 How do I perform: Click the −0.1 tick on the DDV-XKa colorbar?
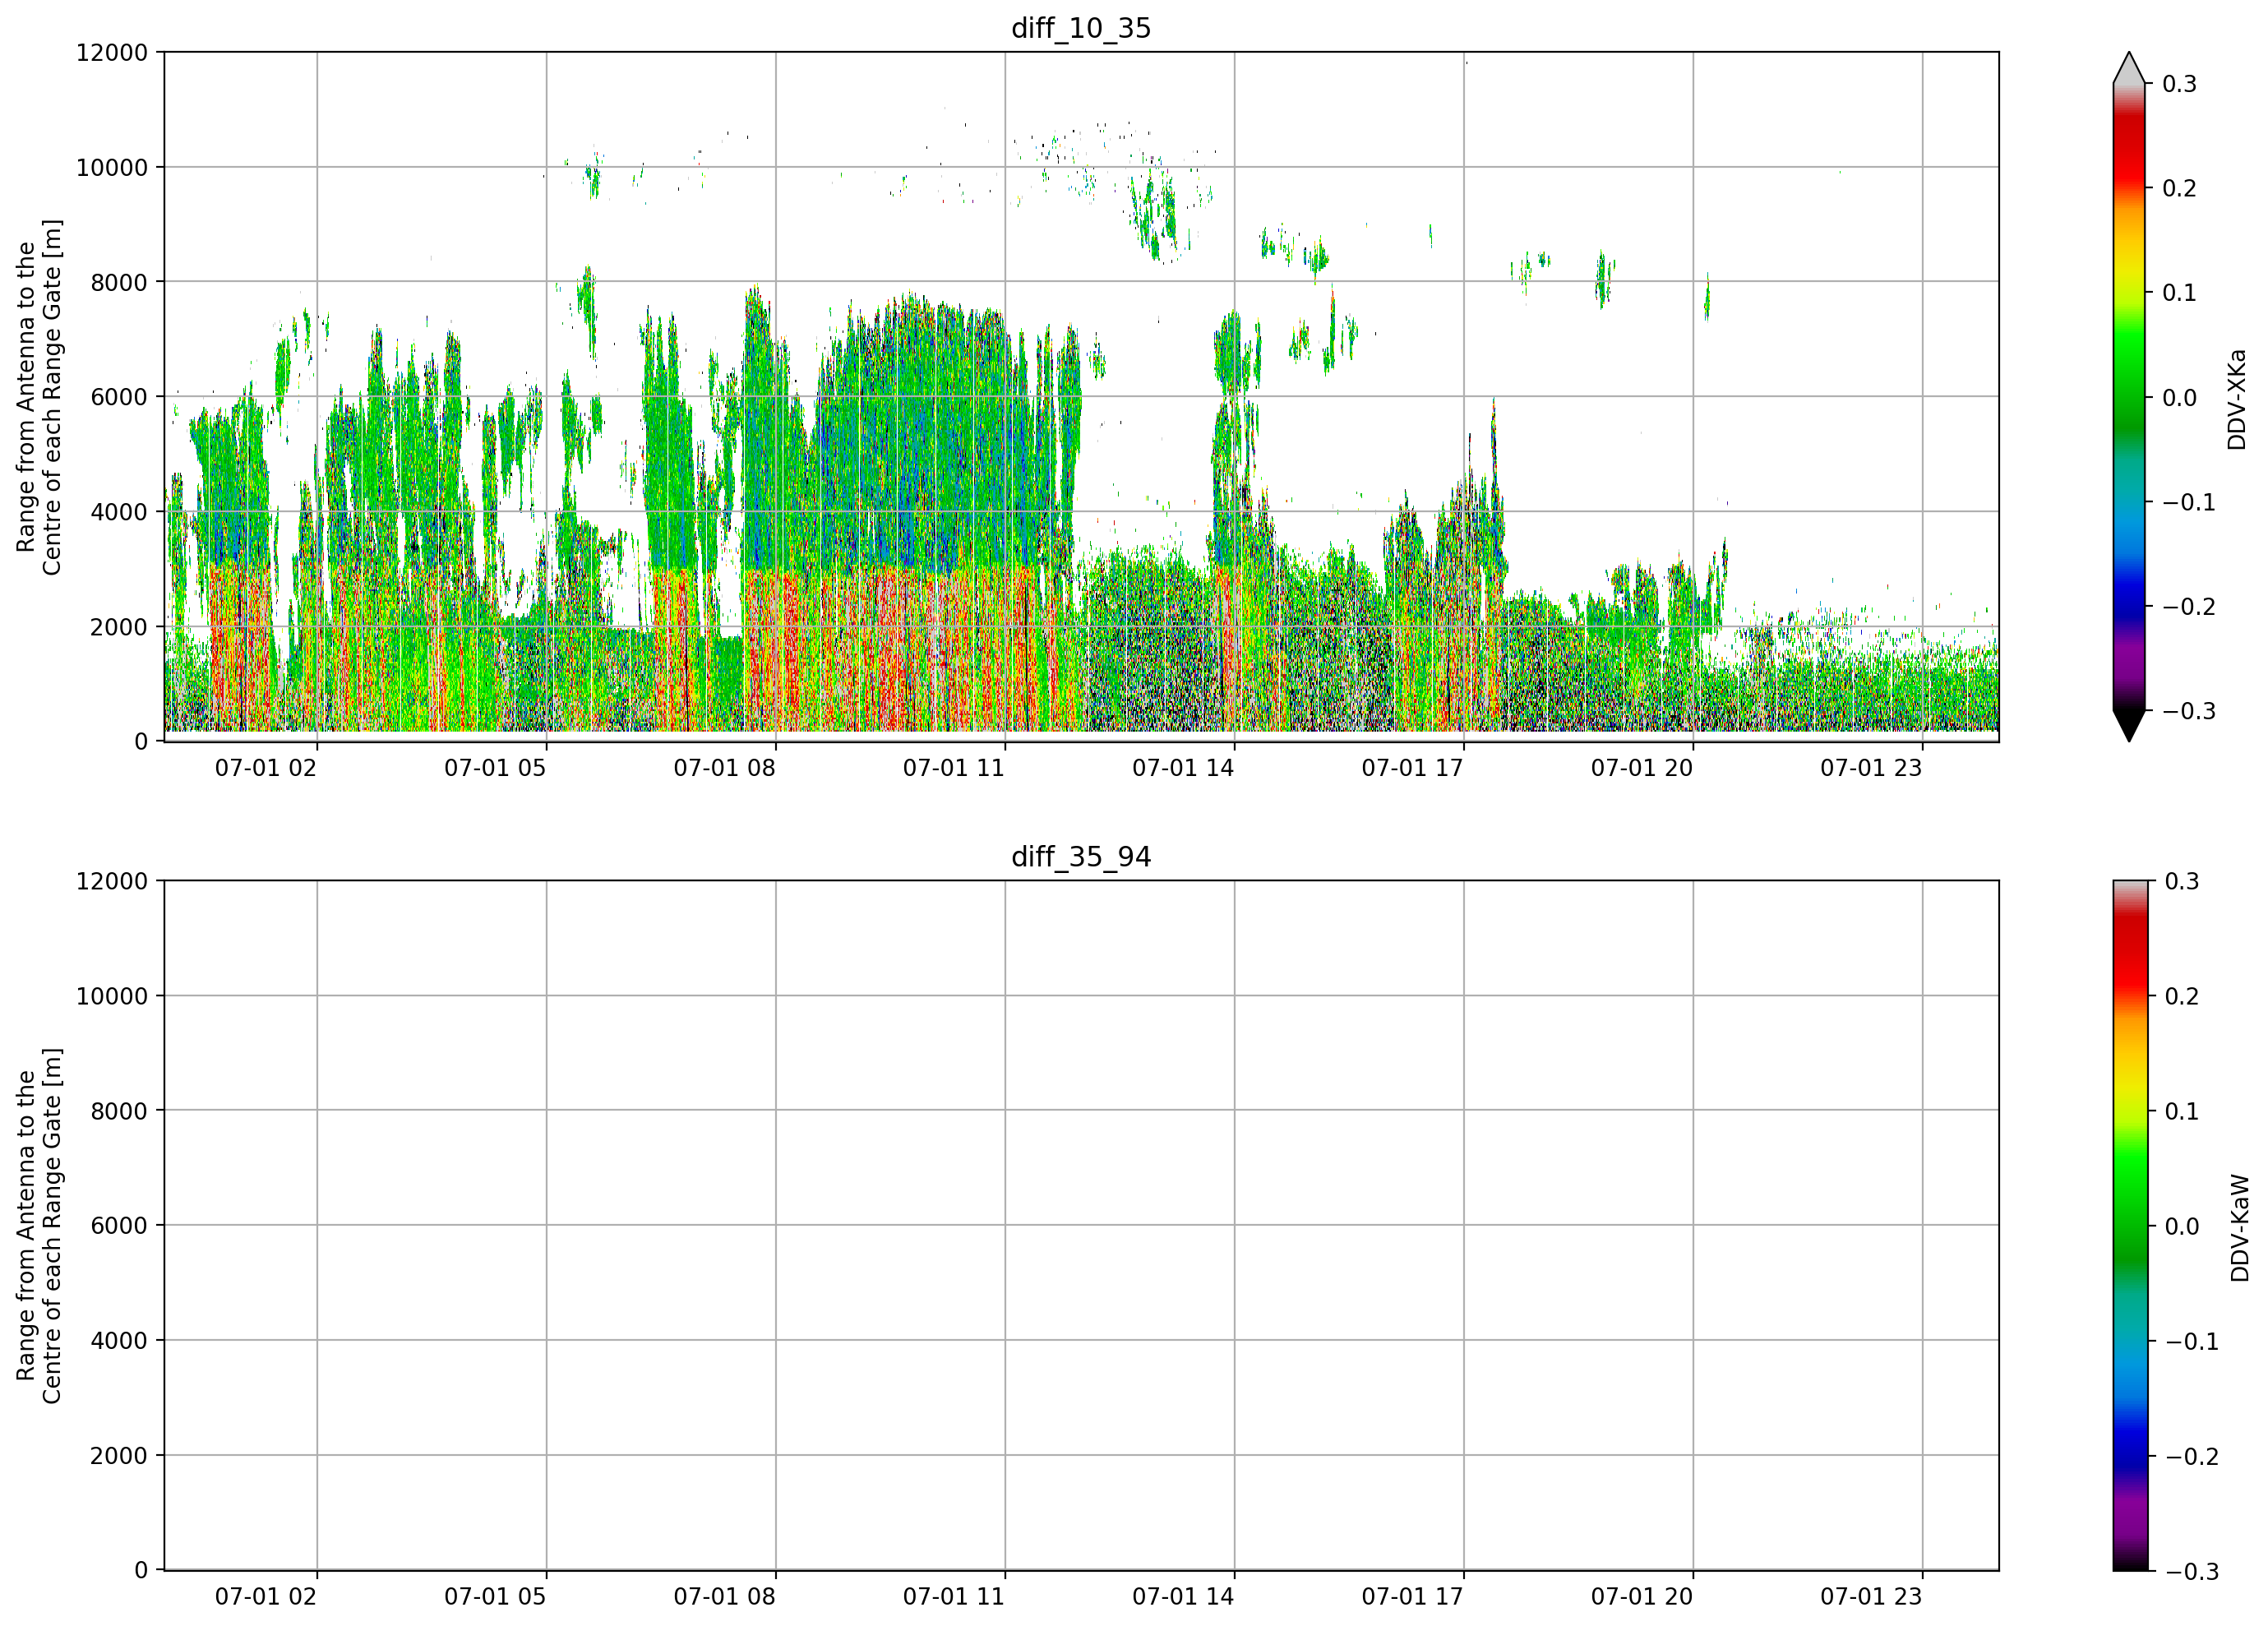pyautogui.click(x=2189, y=502)
